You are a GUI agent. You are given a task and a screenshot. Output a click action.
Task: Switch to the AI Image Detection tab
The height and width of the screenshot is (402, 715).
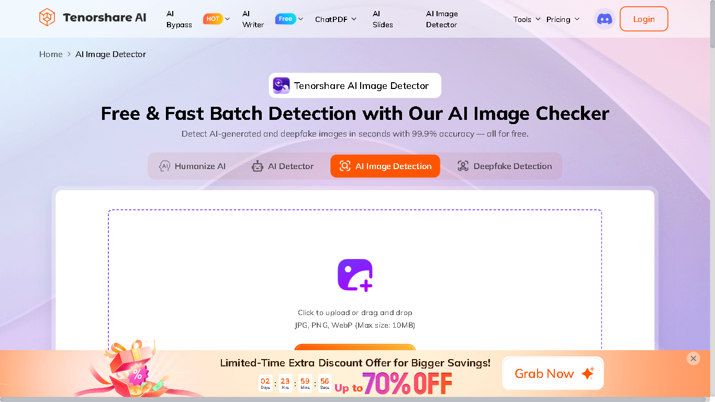tap(385, 166)
